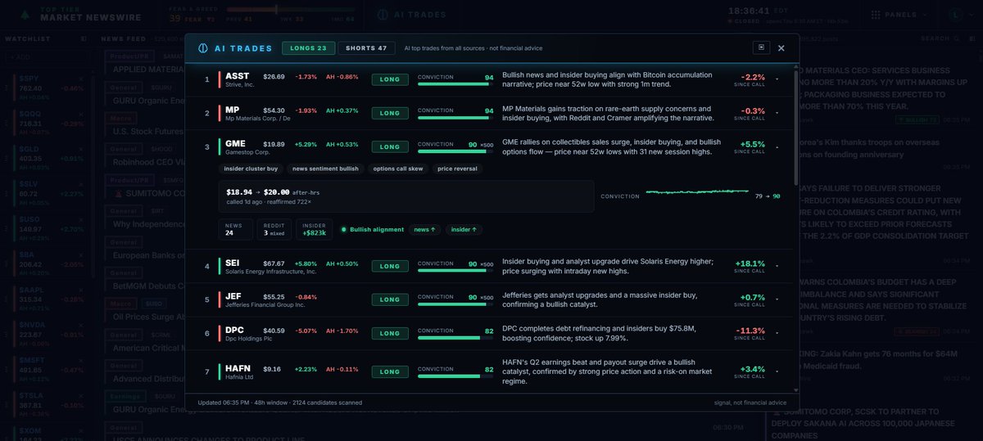Click the -11.3% since call value
This screenshot has width=983, height=441.
click(x=751, y=331)
